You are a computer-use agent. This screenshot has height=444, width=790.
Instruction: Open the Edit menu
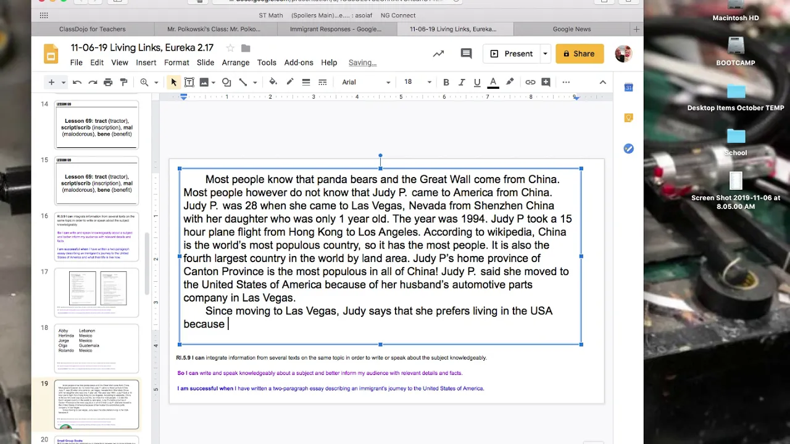coord(97,62)
